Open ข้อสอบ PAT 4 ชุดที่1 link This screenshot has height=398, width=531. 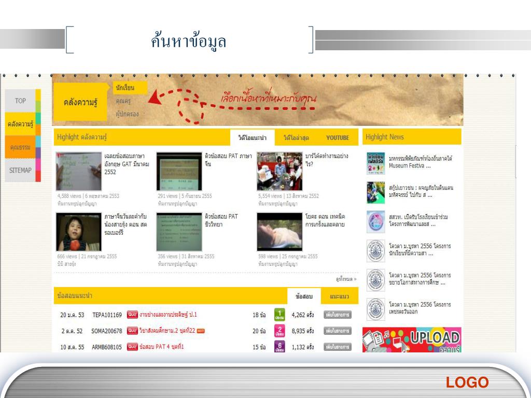[x=162, y=347]
